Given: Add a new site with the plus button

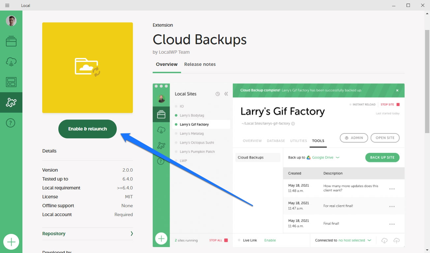Looking at the screenshot, I should click(x=11, y=242).
